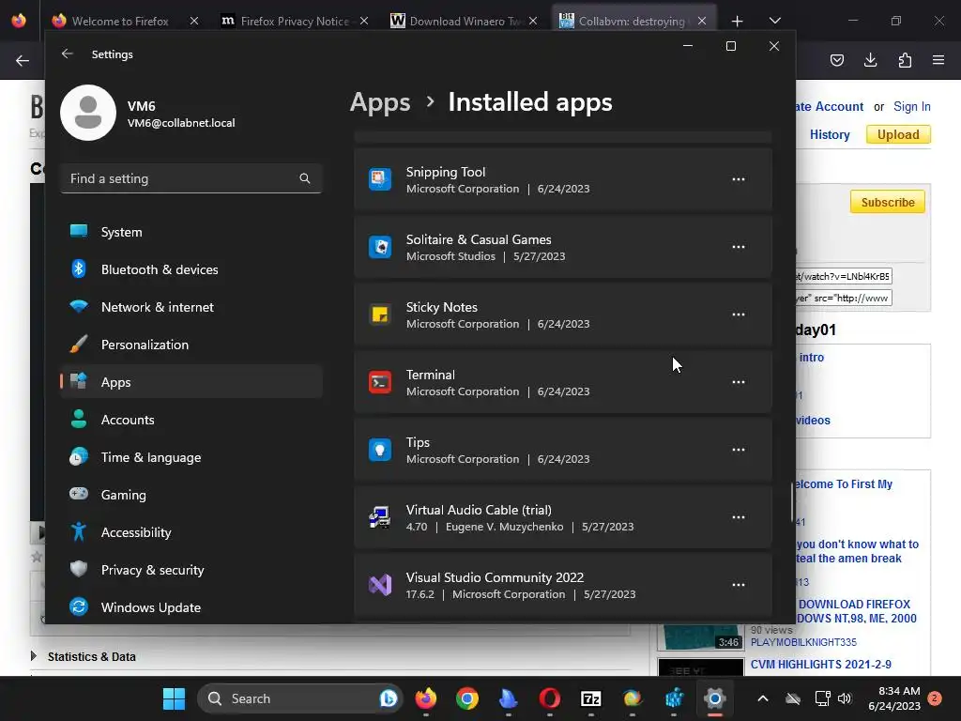Open Firefox downloads panel
Viewport: 961px width, 721px height.
point(870,60)
